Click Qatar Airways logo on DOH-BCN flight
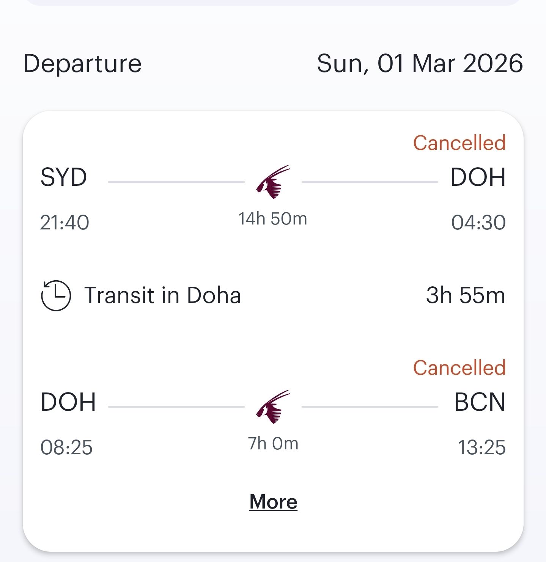This screenshot has height=562, width=546. click(273, 407)
